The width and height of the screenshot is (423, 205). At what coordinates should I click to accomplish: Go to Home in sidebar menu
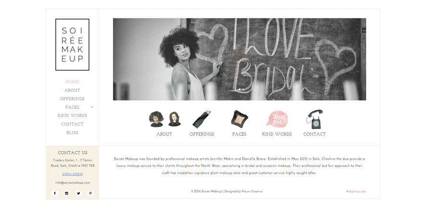72,82
